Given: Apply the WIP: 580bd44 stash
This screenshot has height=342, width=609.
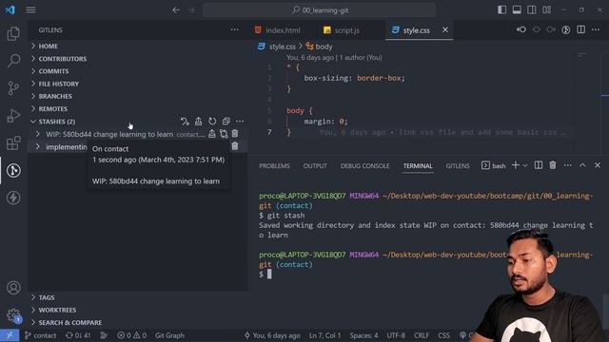Looking at the screenshot, I should (x=211, y=134).
